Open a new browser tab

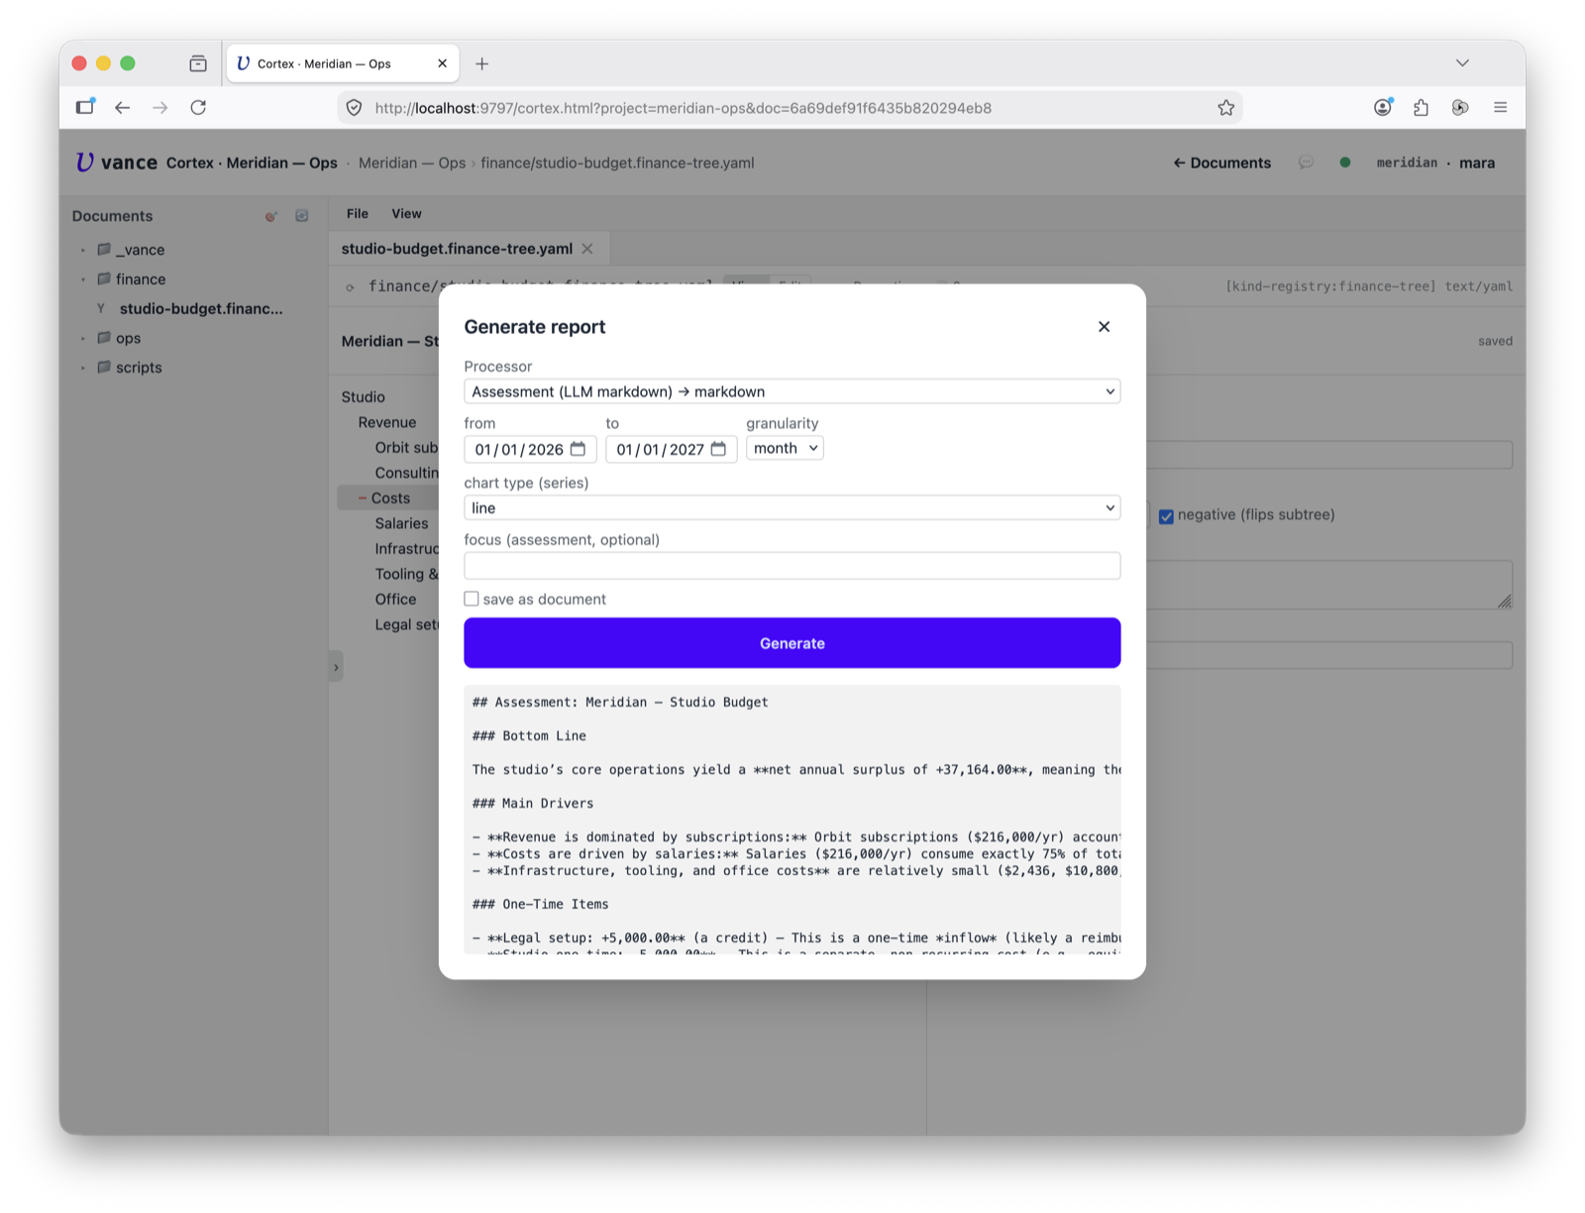[481, 63]
